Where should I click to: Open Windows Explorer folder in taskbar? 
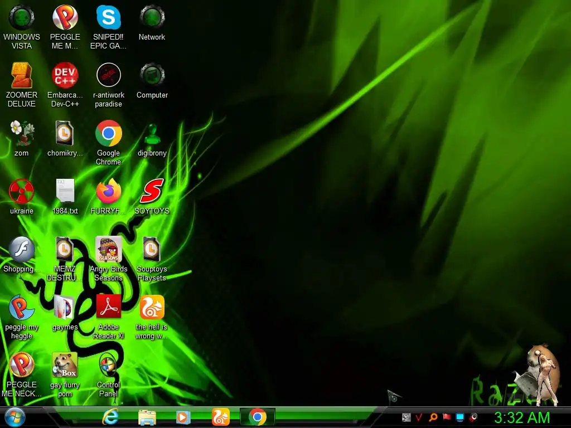coord(147,417)
